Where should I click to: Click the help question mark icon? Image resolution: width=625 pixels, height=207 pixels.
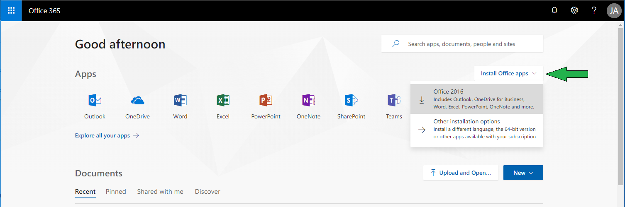click(x=594, y=11)
